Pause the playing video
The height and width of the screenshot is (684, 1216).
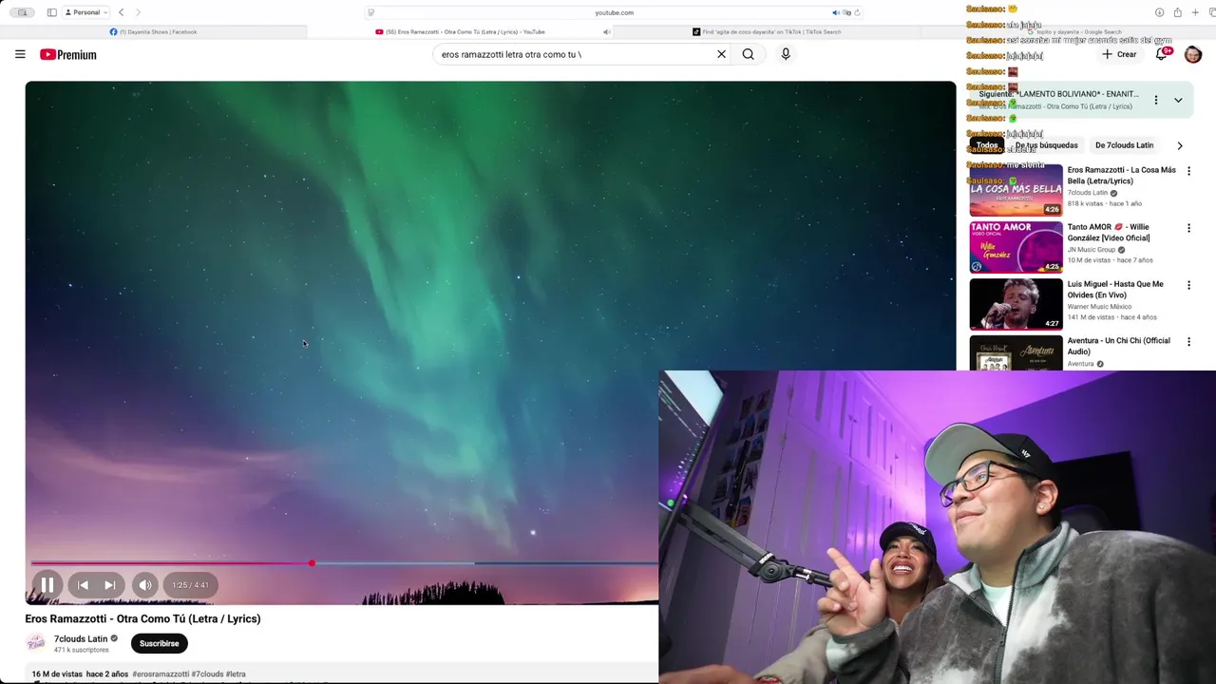(x=47, y=585)
